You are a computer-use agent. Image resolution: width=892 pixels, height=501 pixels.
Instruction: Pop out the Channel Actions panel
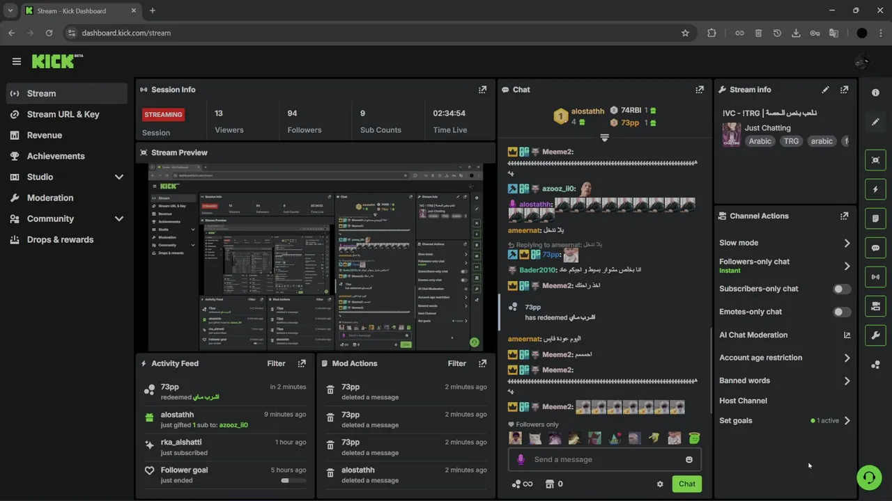[844, 216]
